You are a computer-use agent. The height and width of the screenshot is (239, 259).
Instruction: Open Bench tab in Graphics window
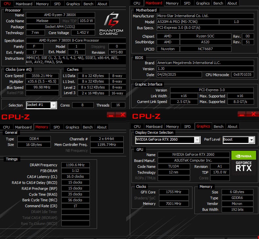(219, 127)
